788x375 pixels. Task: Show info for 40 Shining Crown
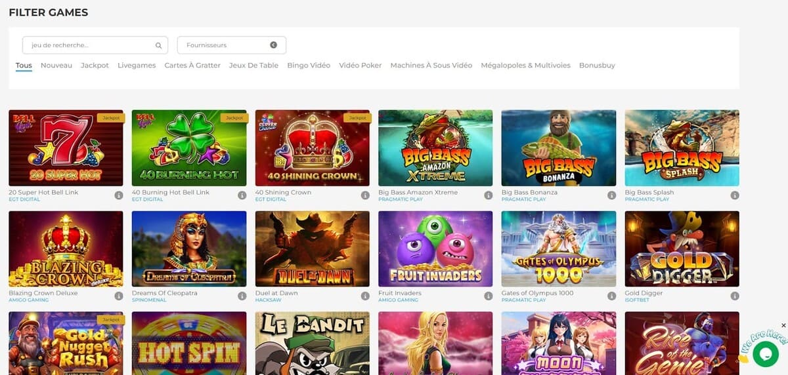[x=365, y=195]
